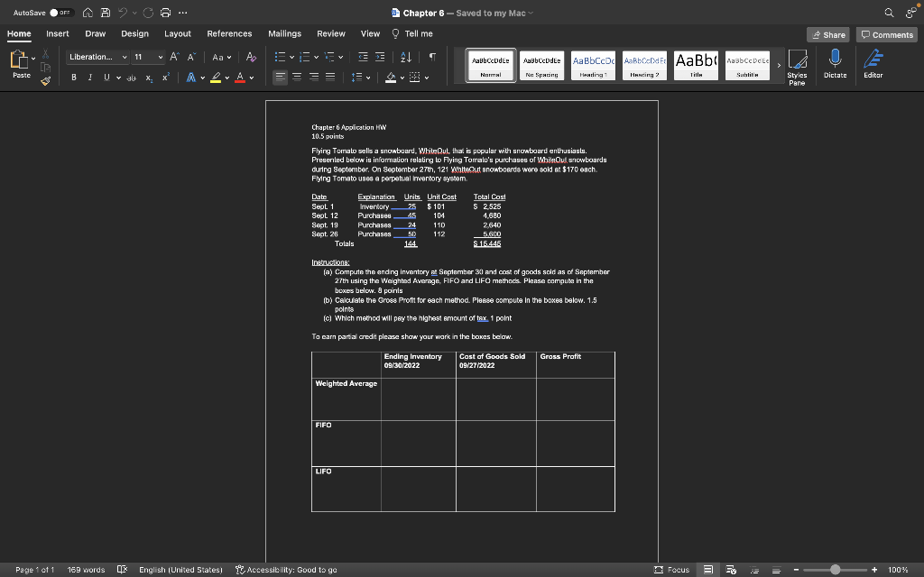Open the borders dropdown arrow
This screenshot has height=577, width=924.
coord(427,78)
